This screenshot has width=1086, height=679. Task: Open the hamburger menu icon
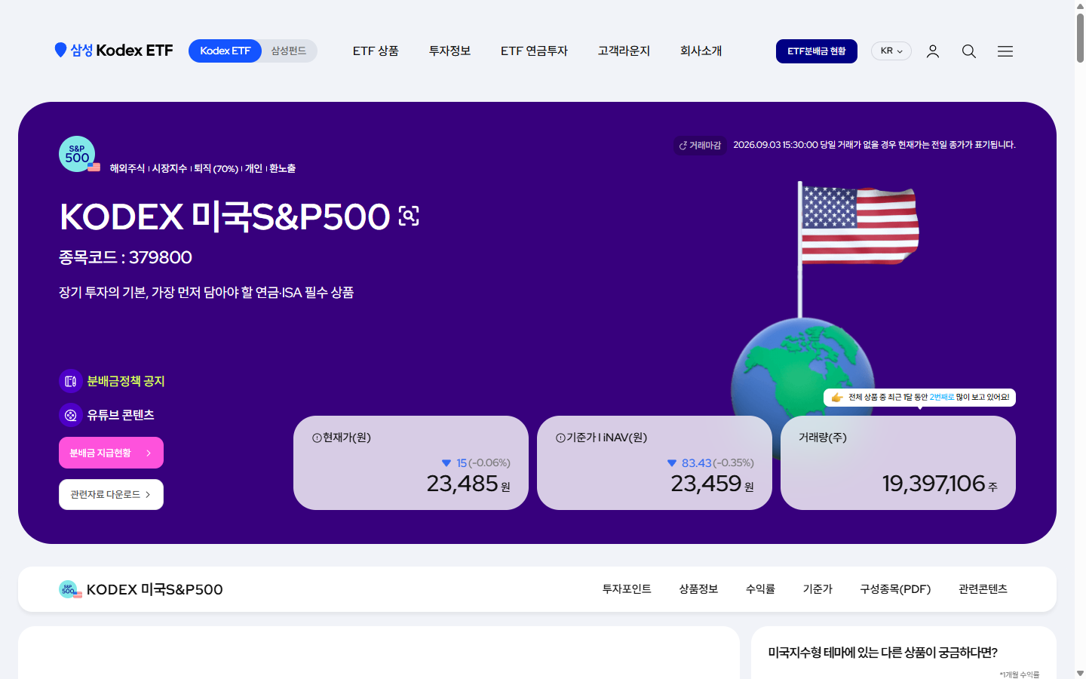[x=1005, y=51]
